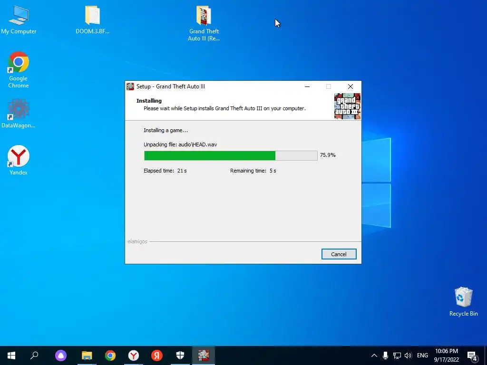Select the Yandex desktop shortcut
The height and width of the screenshot is (365, 487).
coord(19,160)
